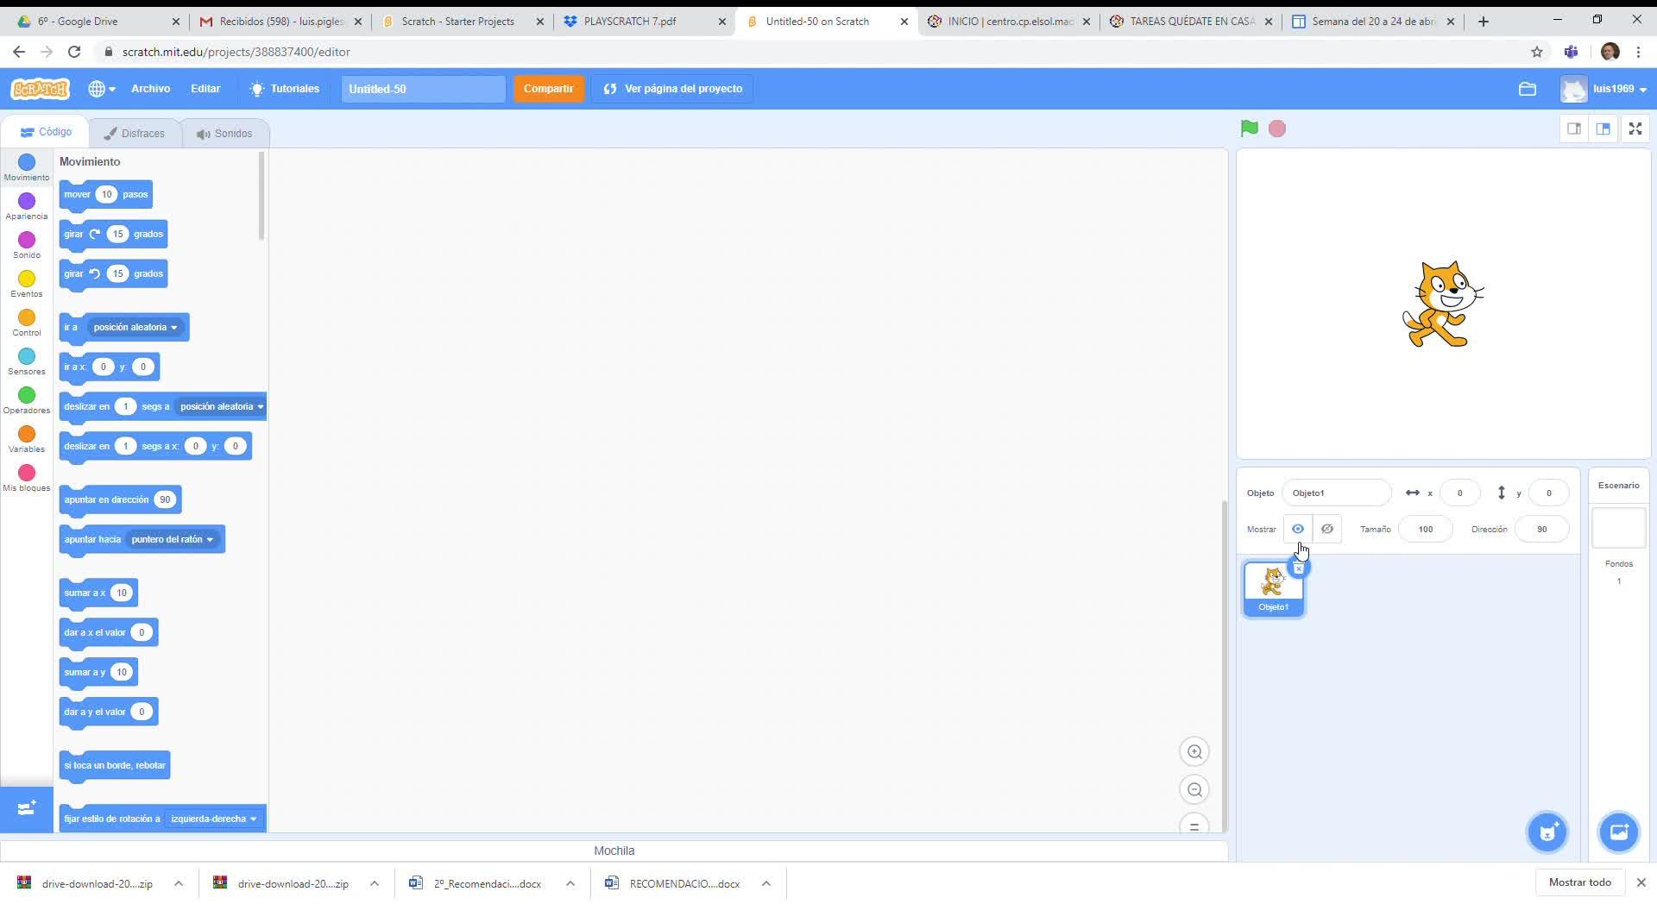
Task: Select the Mis bloques category
Action: 27,478
